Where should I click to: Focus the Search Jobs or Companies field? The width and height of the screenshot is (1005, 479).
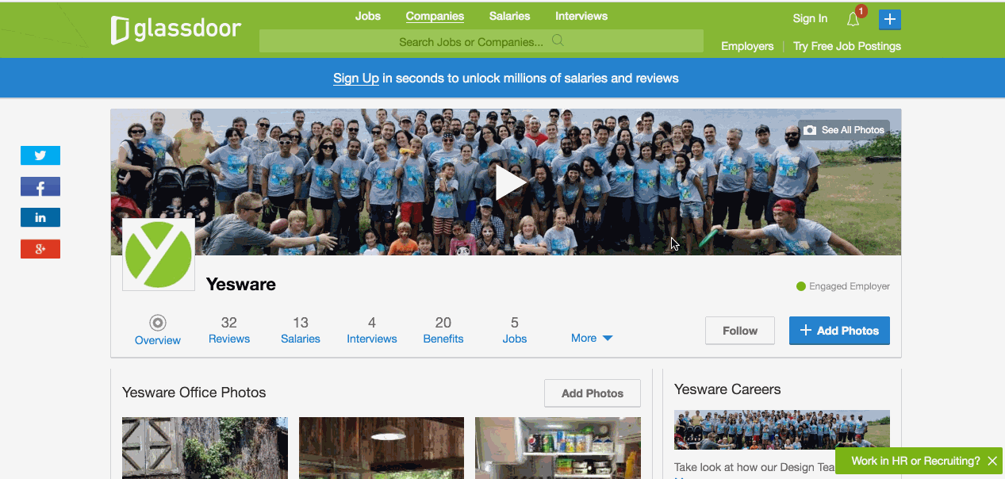point(481,41)
